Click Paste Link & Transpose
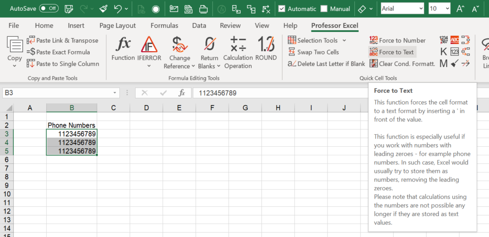 [63, 41]
